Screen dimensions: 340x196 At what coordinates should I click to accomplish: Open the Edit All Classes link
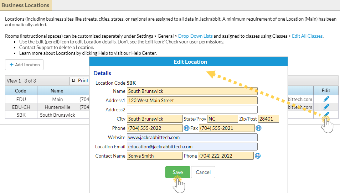point(307,36)
